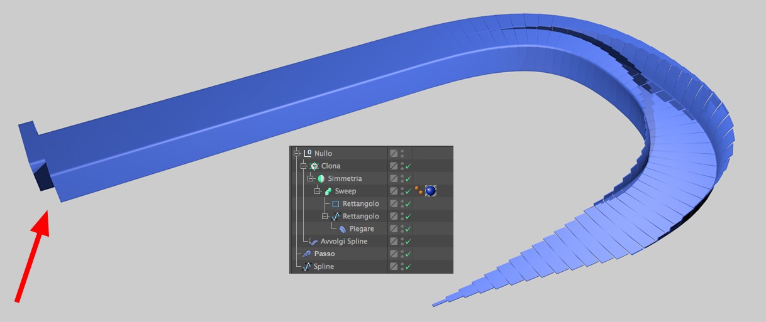Viewport: 766px width, 322px height.
Task: Collapse the Nullo hierarchy branch
Action: click(x=297, y=153)
